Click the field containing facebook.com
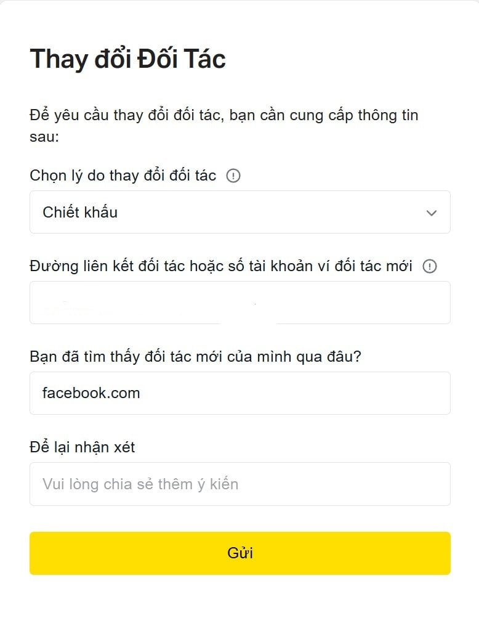Viewport: 479px width, 631px height. (239, 393)
